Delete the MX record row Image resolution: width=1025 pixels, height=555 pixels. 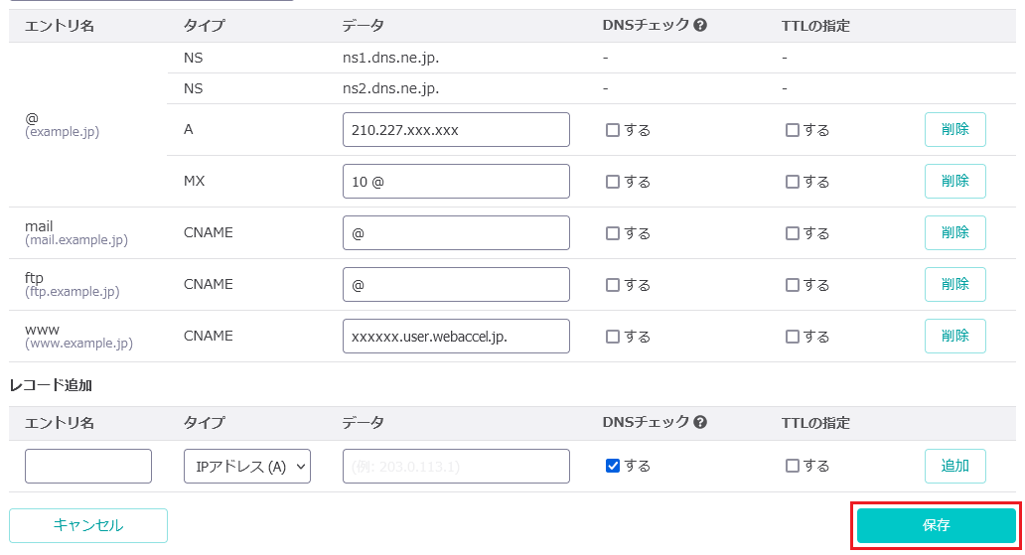coord(955,181)
